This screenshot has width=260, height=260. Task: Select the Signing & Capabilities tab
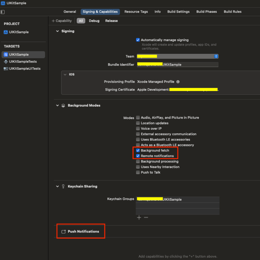click(100, 12)
